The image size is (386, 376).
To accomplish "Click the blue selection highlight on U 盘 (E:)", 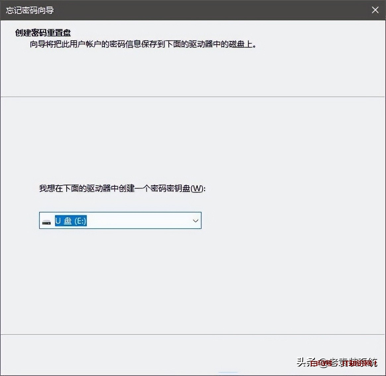I will [71, 220].
